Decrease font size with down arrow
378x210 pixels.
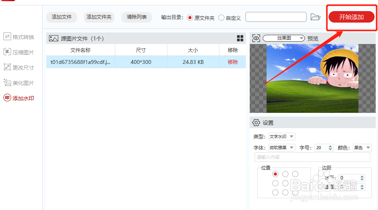tap(331, 149)
